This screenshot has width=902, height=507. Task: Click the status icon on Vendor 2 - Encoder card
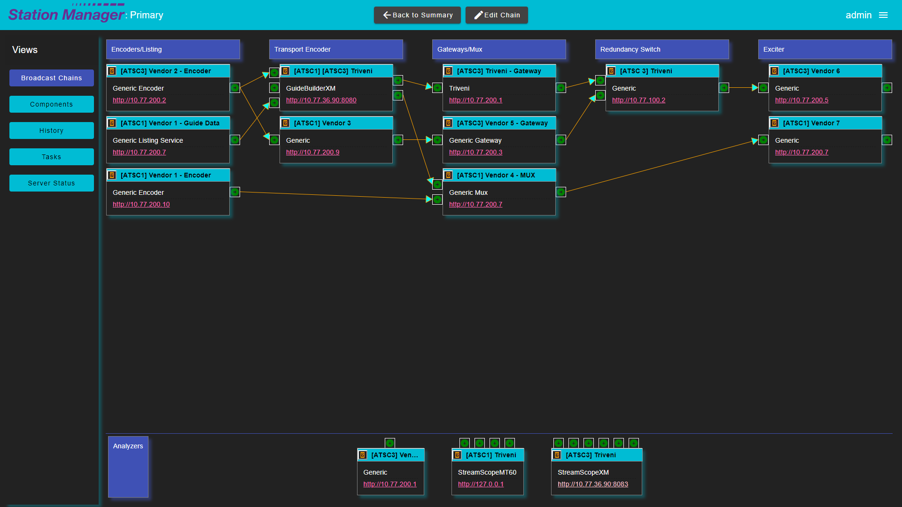pos(112,71)
